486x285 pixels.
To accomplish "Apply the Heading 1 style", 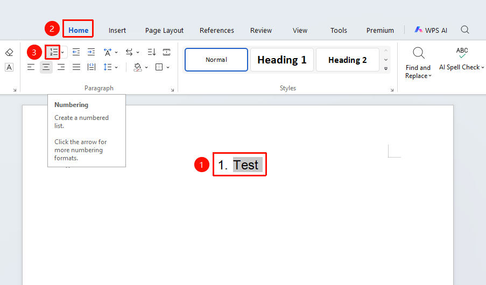I will pos(282,60).
